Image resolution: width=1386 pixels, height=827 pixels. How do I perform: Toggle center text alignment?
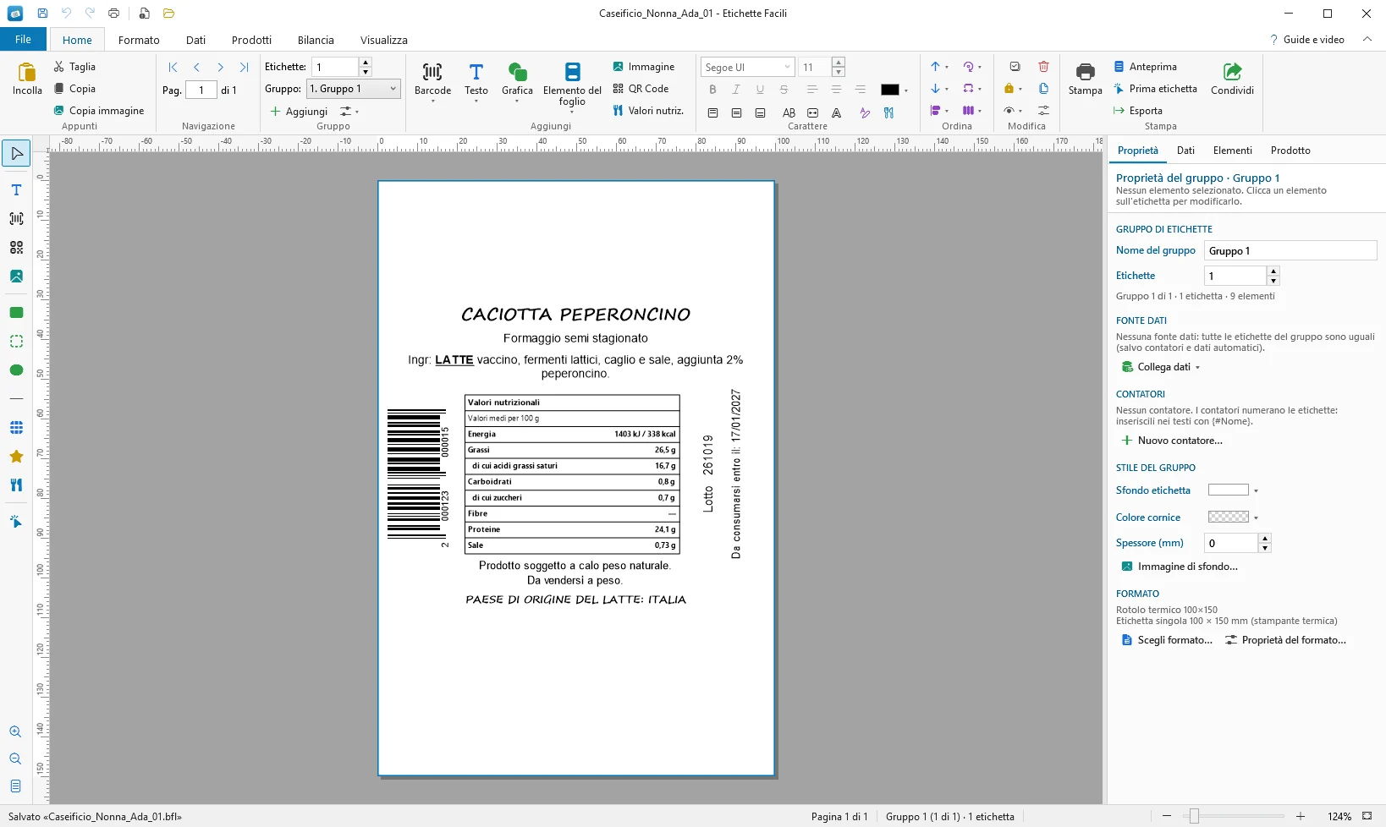pyautogui.click(x=836, y=90)
